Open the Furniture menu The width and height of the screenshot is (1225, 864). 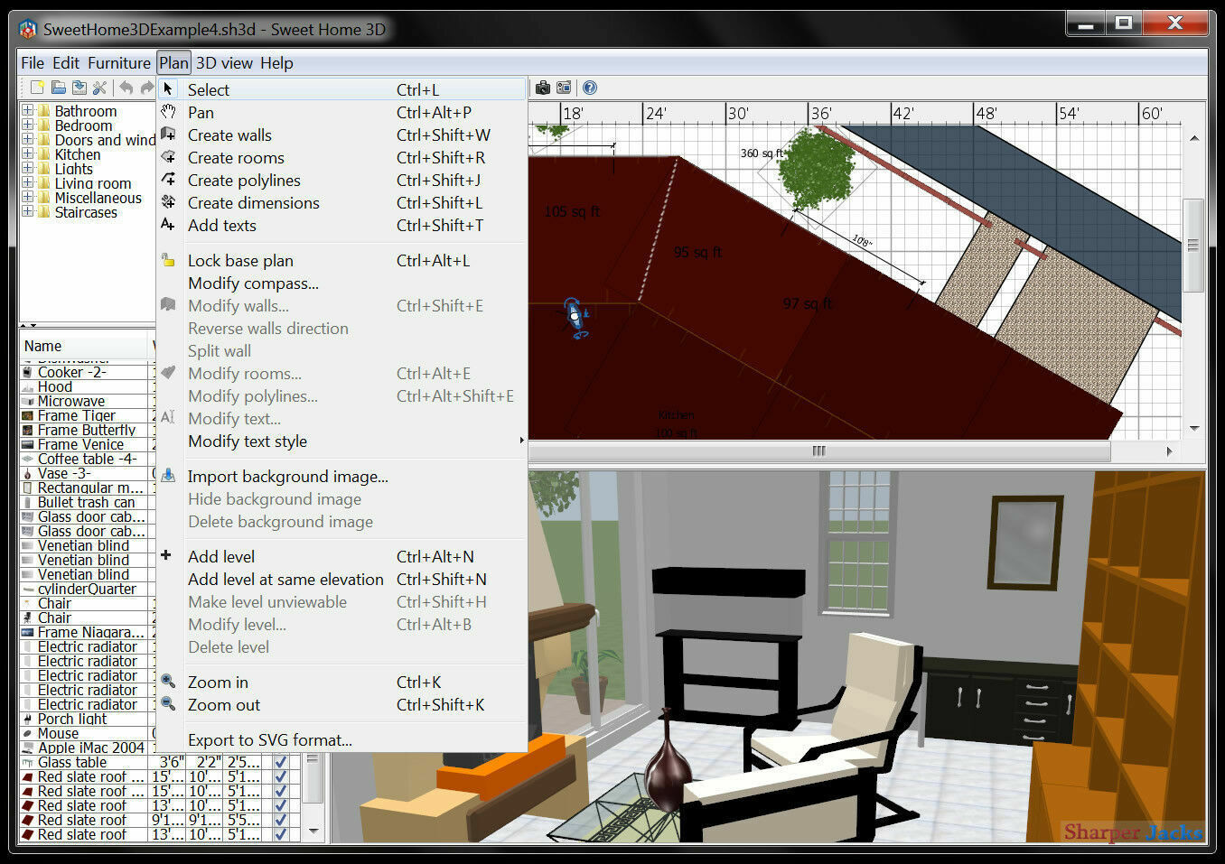coord(119,62)
